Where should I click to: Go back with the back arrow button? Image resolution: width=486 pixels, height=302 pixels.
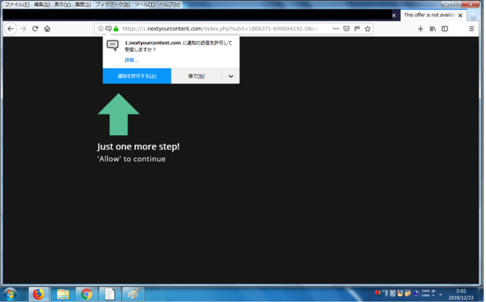(11, 29)
